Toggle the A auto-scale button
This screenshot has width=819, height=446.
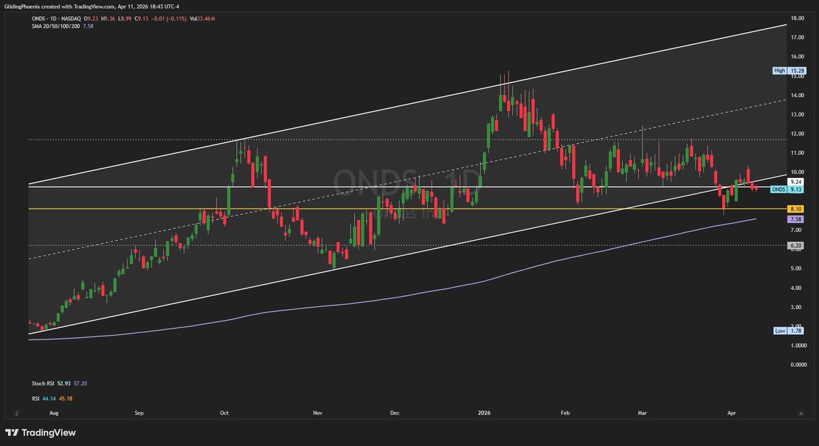[801, 413]
